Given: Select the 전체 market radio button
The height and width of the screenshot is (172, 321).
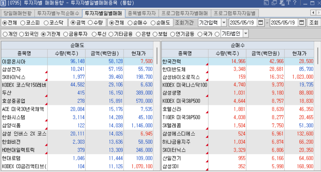Looking at the screenshot, I should click(x=4, y=23).
